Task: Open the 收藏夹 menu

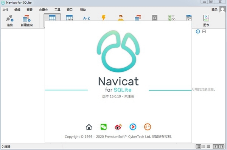Action: point(44,10)
